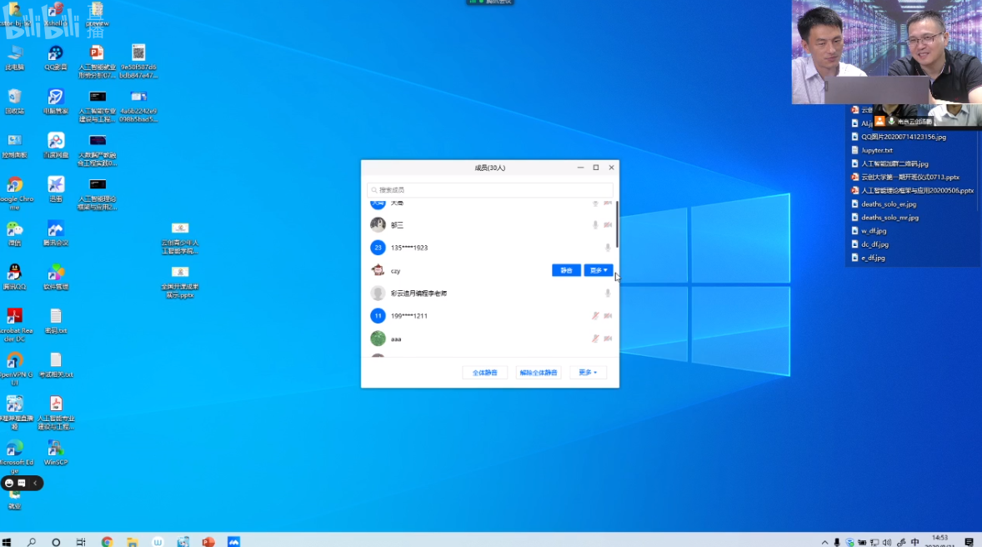Select member 郭三 in the members list
The width and height of the screenshot is (982, 547).
[397, 225]
